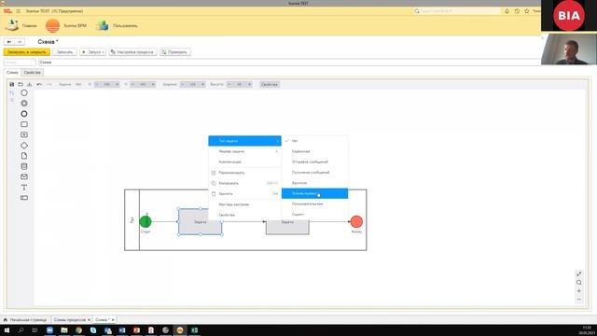
Task: Open the Запуск dropdown button
Action: pos(93,52)
